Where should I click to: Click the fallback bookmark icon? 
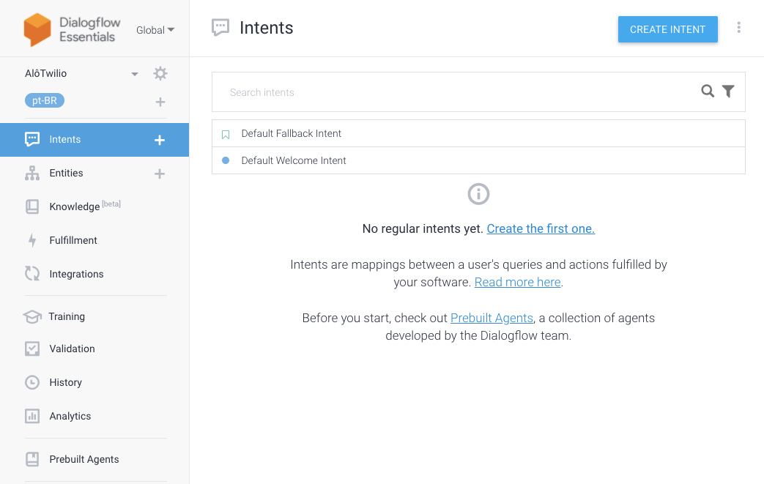pos(226,135)
